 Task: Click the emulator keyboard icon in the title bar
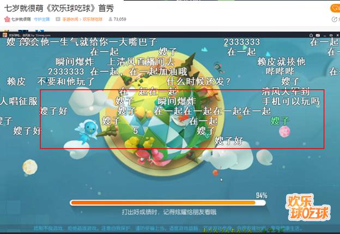click(x=318, y=35)
